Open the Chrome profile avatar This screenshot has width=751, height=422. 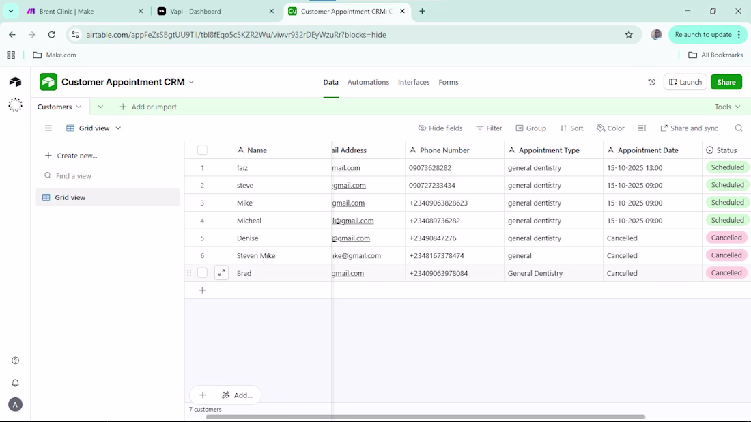pos(656,35)
